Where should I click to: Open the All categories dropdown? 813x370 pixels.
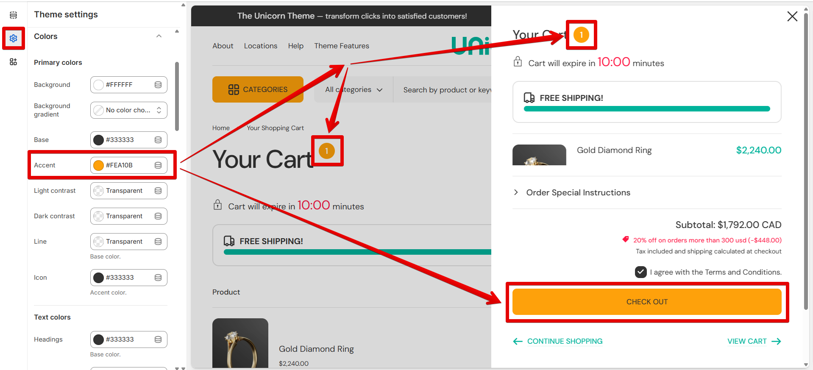(x=354, y=90)
